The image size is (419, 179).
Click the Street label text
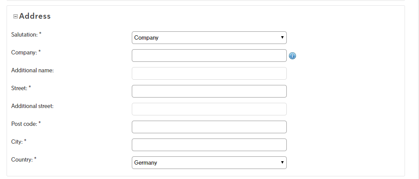21,88
